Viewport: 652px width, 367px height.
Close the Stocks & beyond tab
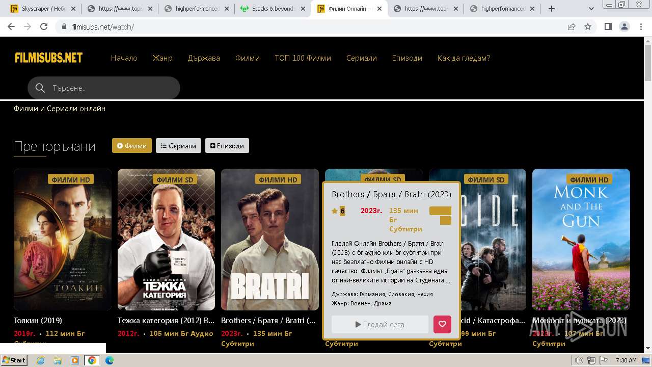(x=303, y=9)
